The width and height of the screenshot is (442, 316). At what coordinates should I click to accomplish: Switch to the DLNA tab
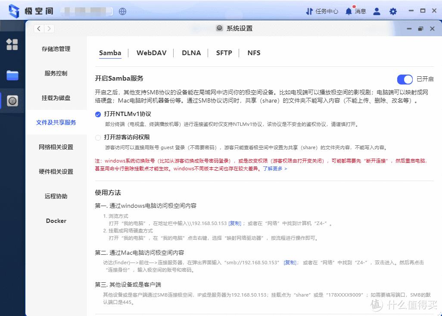pyautogui.click(x=191, y=53)
